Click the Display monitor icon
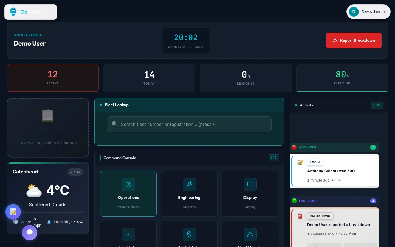Image resolution: width=395 pixels, height=247 pixels. [250, 184]
